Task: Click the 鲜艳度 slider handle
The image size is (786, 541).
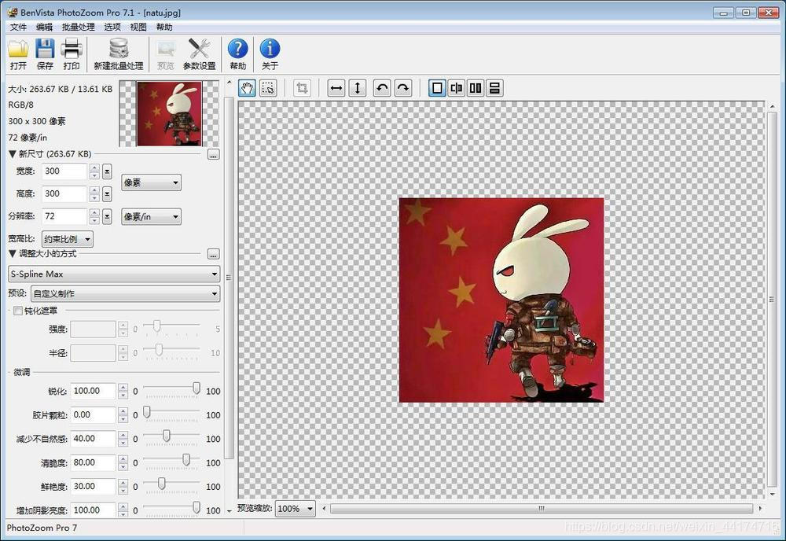Action: (161, 484)
